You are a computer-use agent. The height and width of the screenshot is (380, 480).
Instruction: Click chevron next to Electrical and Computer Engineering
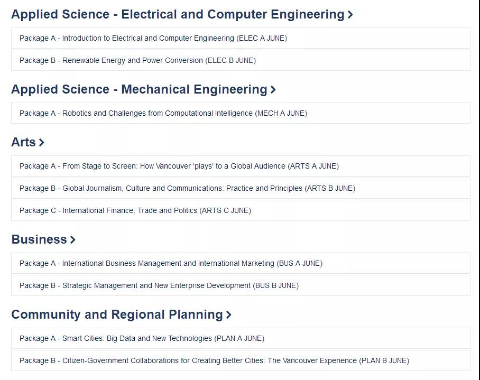click(350, 15)
